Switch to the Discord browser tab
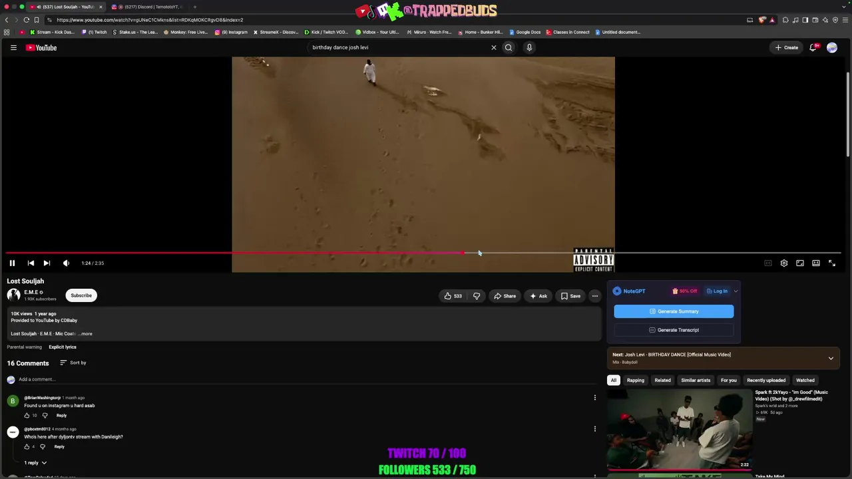 (148, 7)
